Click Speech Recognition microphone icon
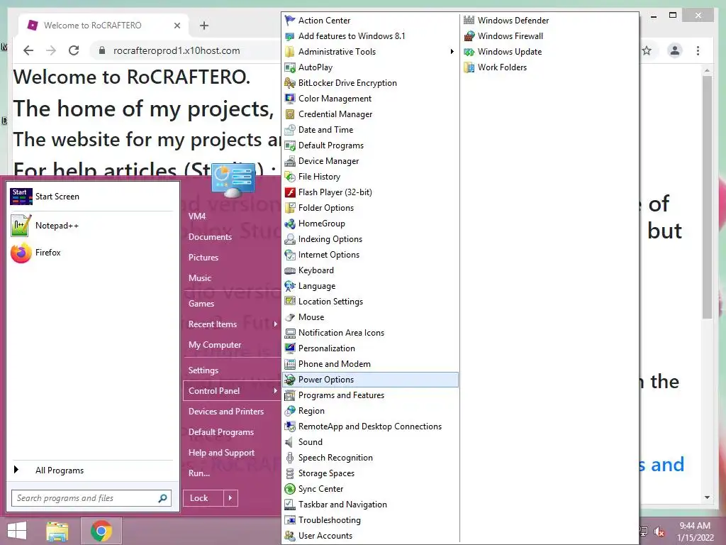The image size is (726, 545). click(290, 458)
